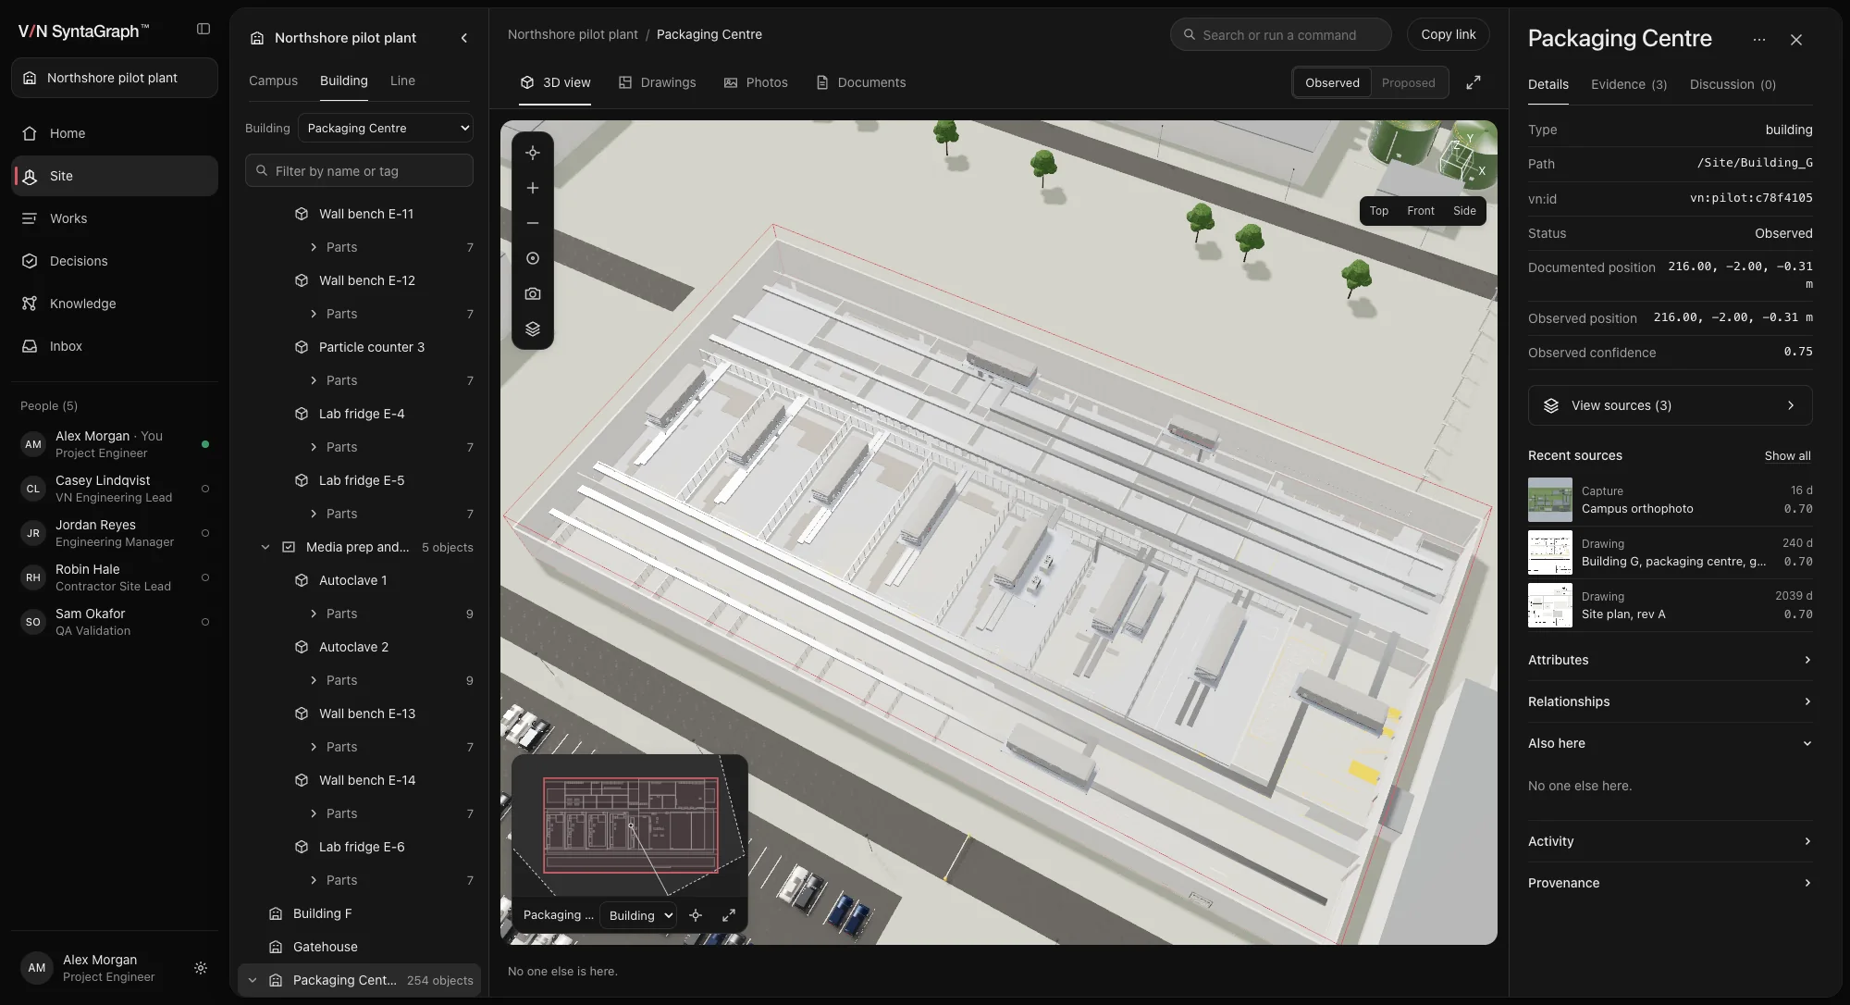
Task: Expand the minimap with the arrows icon
Action: click(x=729, y=915)
